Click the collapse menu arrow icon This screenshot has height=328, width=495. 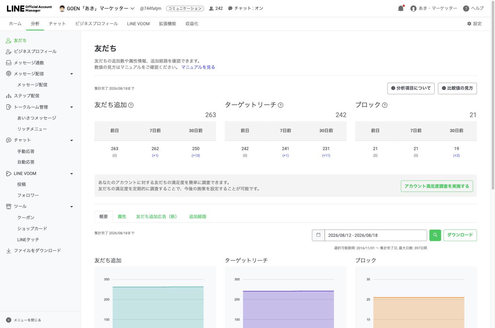[9, 320]
